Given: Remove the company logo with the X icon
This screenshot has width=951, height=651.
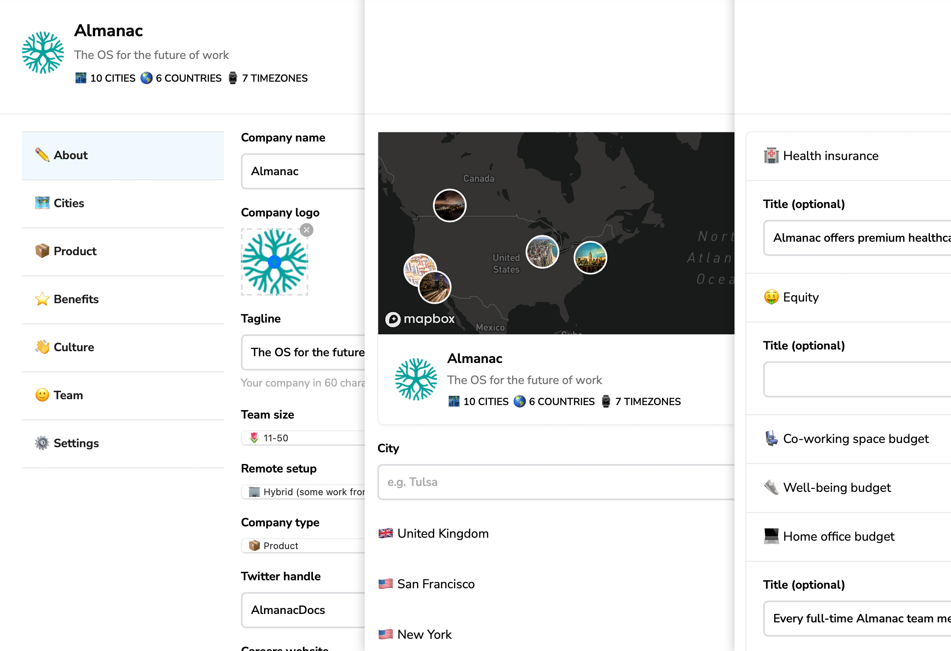Looking at the screenshot, I should (x=307, y=230).
